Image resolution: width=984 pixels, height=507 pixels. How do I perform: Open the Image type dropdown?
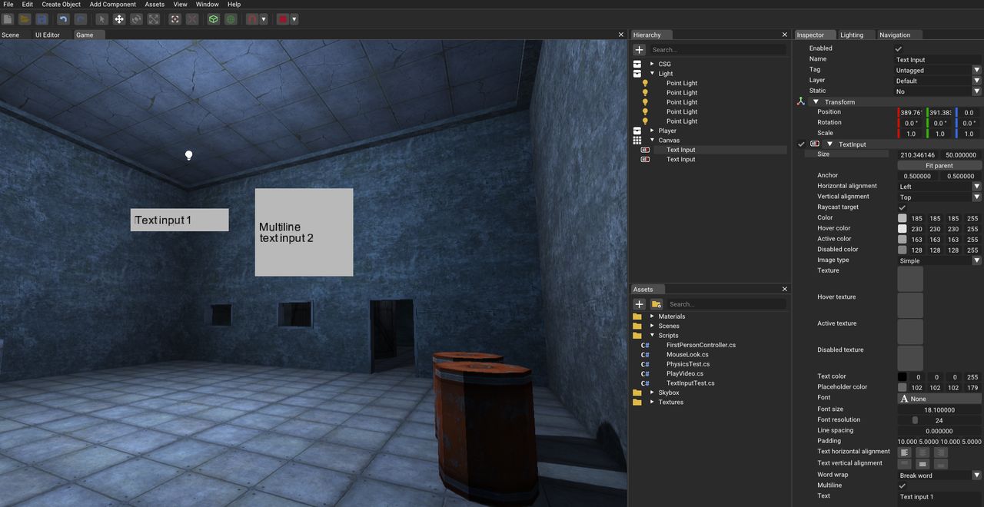coord(939,260)
